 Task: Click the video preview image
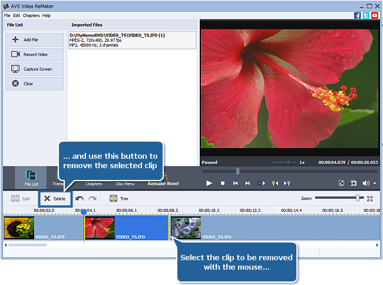pyautogui.click(x=290, y=89)
